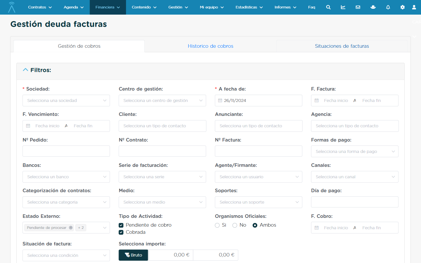The image size is (421, 263).
Task: Open the Financiera menu
Action: 108,7
